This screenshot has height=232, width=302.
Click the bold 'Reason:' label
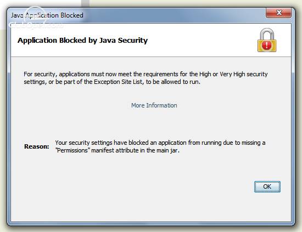tap(37, 146)
